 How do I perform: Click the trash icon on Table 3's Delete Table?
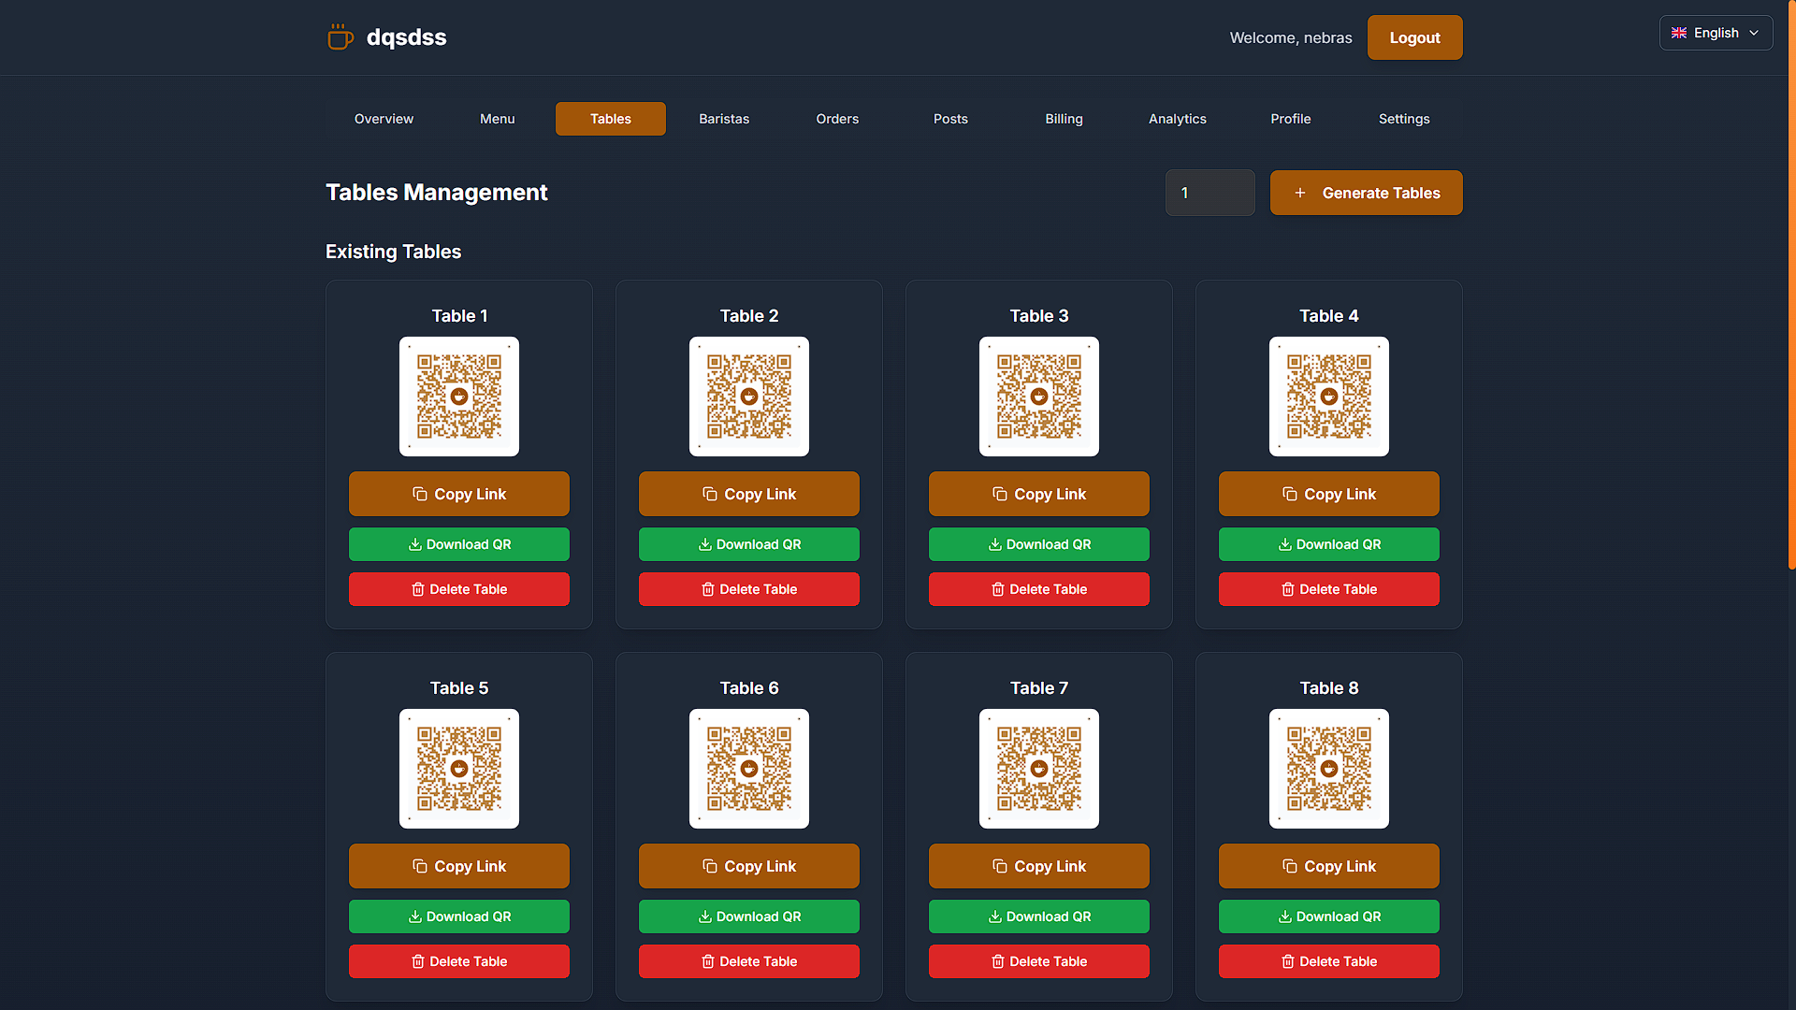coord(998,589)
